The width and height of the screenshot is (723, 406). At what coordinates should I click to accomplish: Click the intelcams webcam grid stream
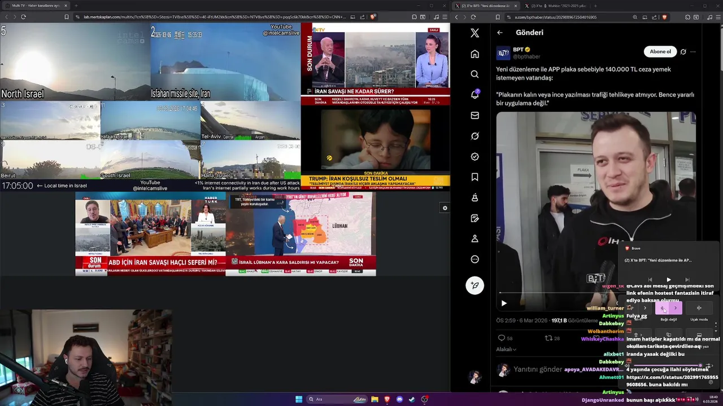tap(150, 106)
